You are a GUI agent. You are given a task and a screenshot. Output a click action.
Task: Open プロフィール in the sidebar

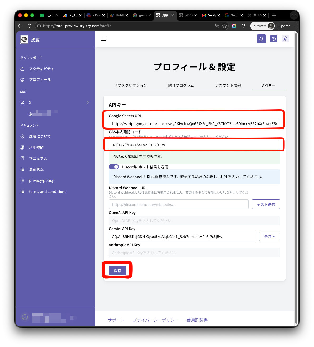[x=40, y=80]
